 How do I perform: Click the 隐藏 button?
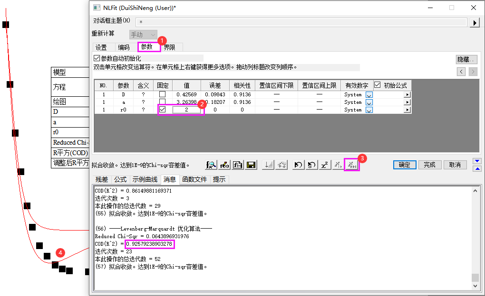coord(467,59)
